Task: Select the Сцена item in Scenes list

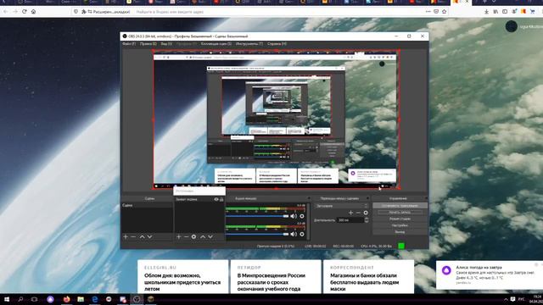Action: coord(147,205)
